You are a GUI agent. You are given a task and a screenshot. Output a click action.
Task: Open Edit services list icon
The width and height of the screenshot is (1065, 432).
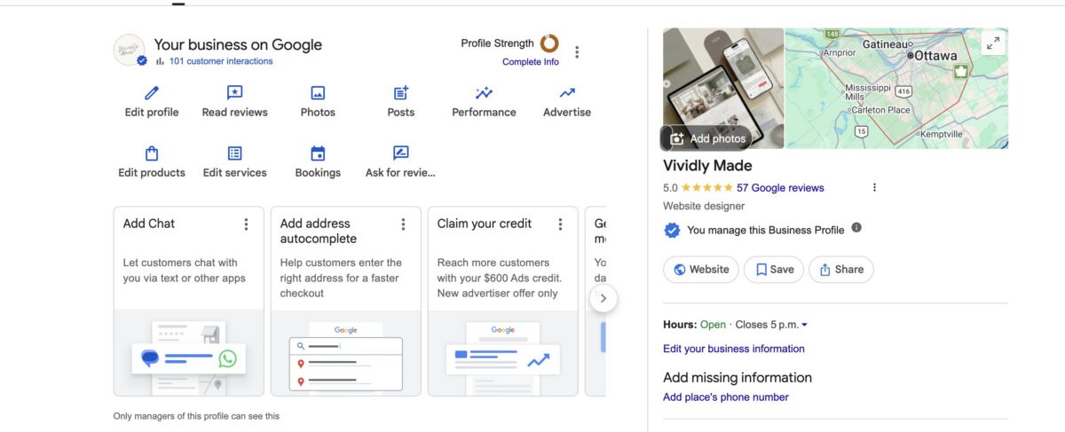tap(234, 153)
